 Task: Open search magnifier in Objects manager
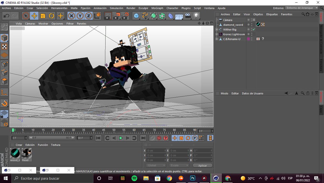point(303,14)
